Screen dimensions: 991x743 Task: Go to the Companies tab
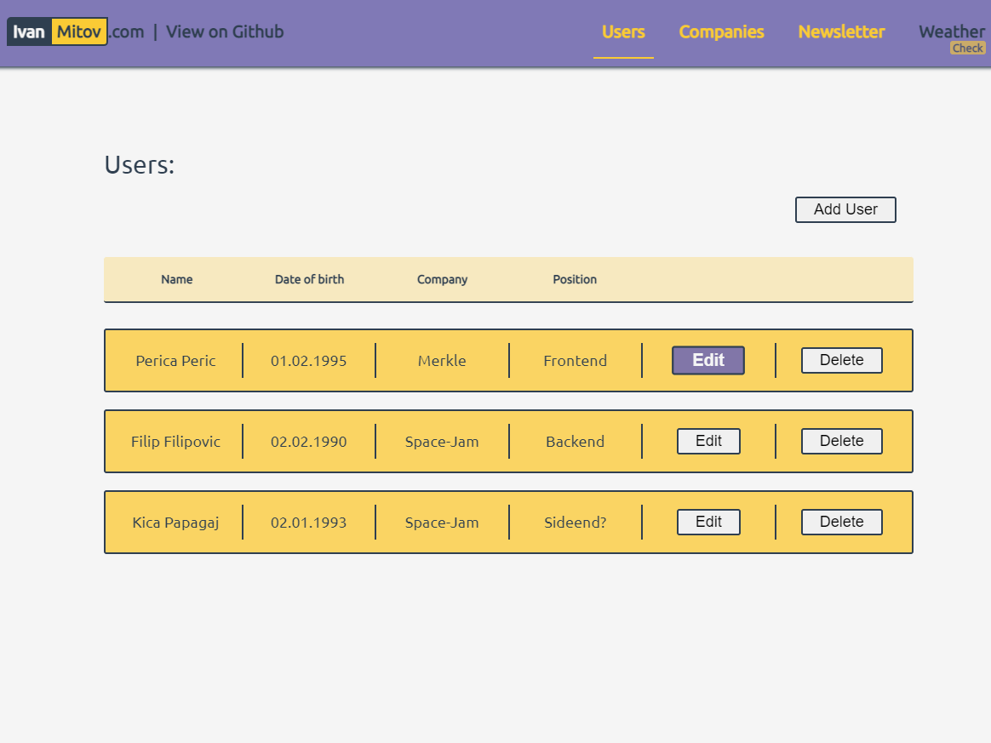(721, 32)
